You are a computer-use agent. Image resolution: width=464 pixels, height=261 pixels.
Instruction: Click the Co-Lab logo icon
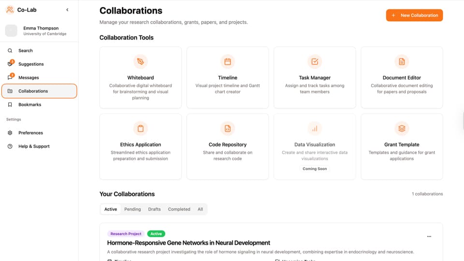[10, 10]
